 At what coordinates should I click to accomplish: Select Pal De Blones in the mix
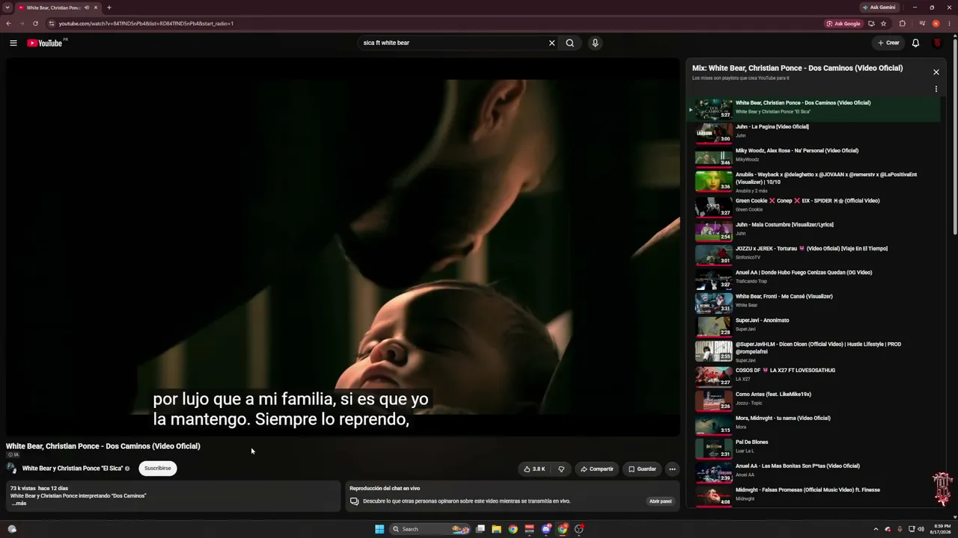(814, 448)
